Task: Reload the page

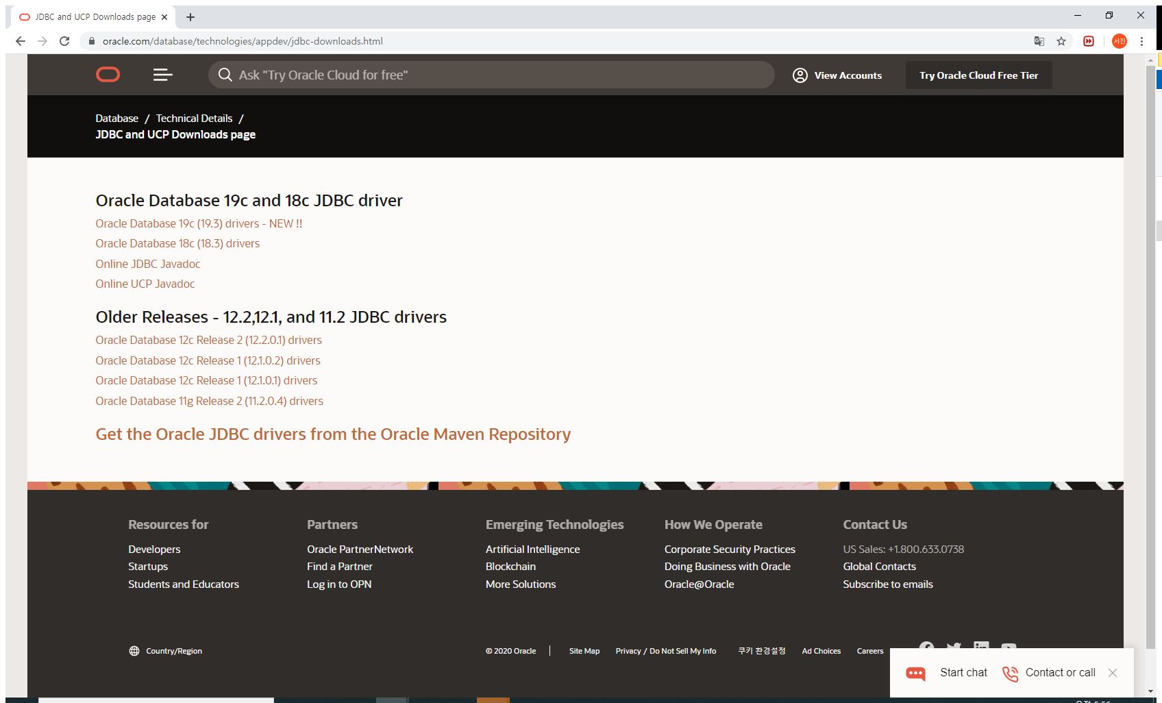Action: click(x=64, y=41)
